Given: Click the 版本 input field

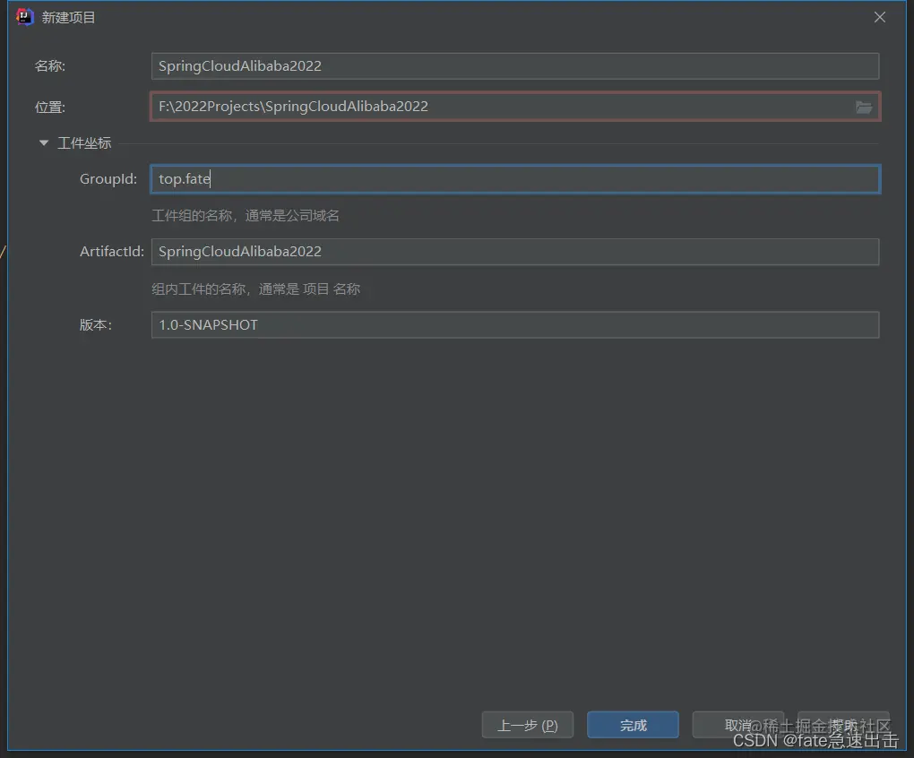Looking at the screenshot, I should 514,324.
